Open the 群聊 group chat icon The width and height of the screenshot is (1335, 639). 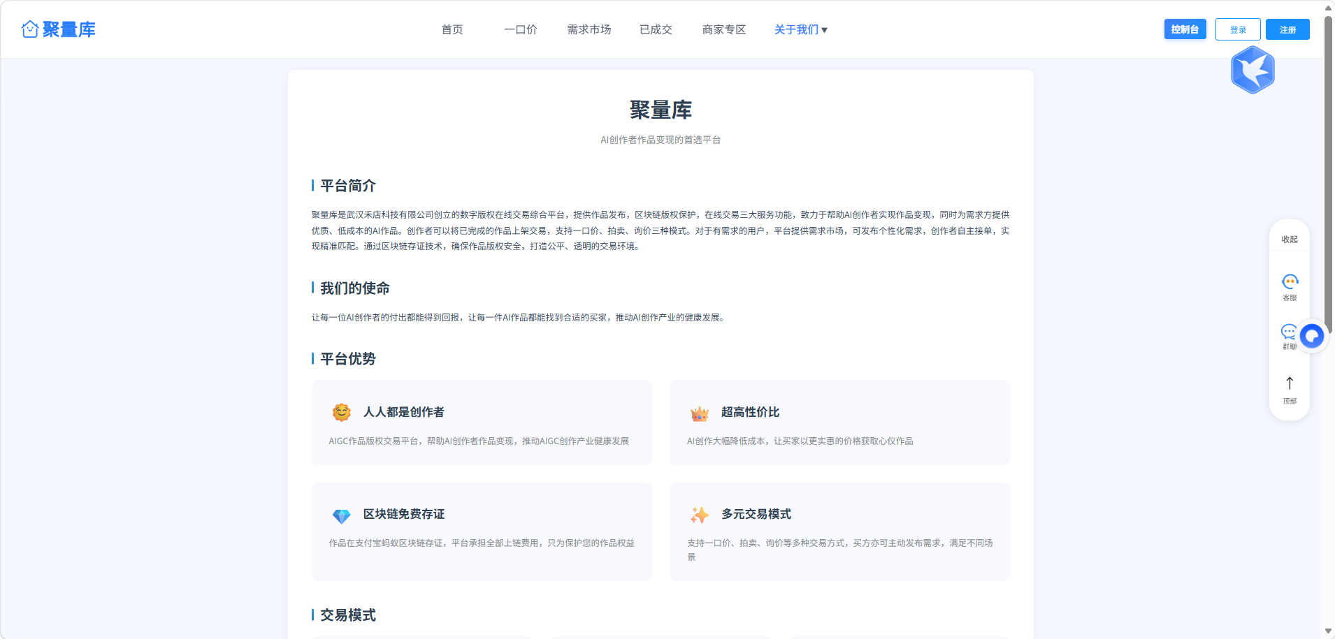(x=1288, y=336)
